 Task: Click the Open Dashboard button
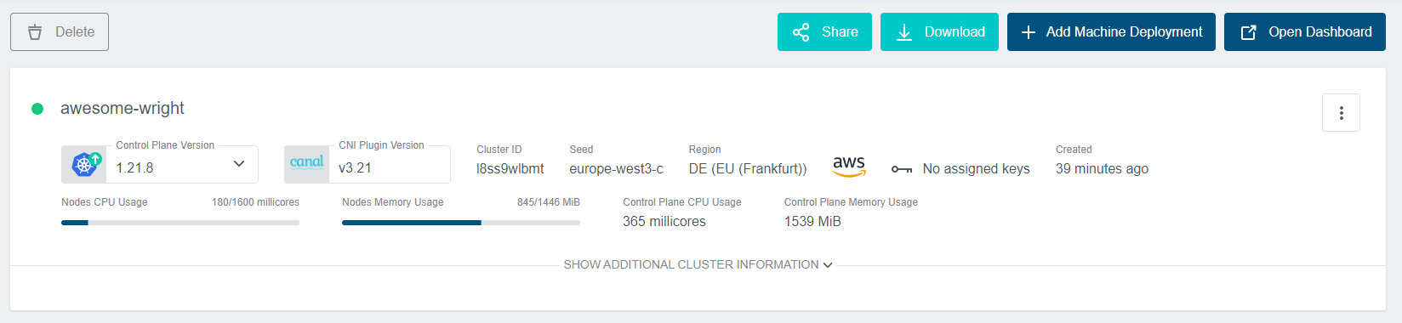(1305, 32)
